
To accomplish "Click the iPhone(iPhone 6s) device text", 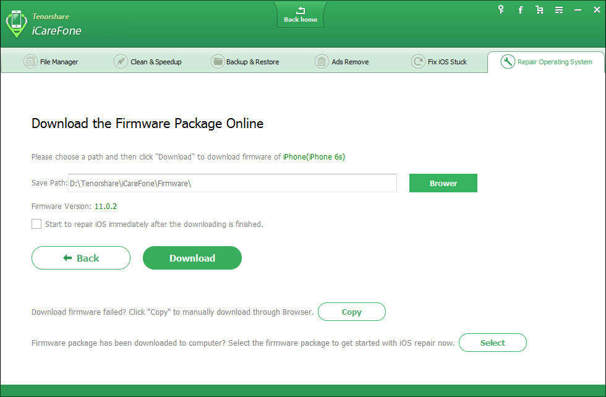I will (x=314, y=156).
